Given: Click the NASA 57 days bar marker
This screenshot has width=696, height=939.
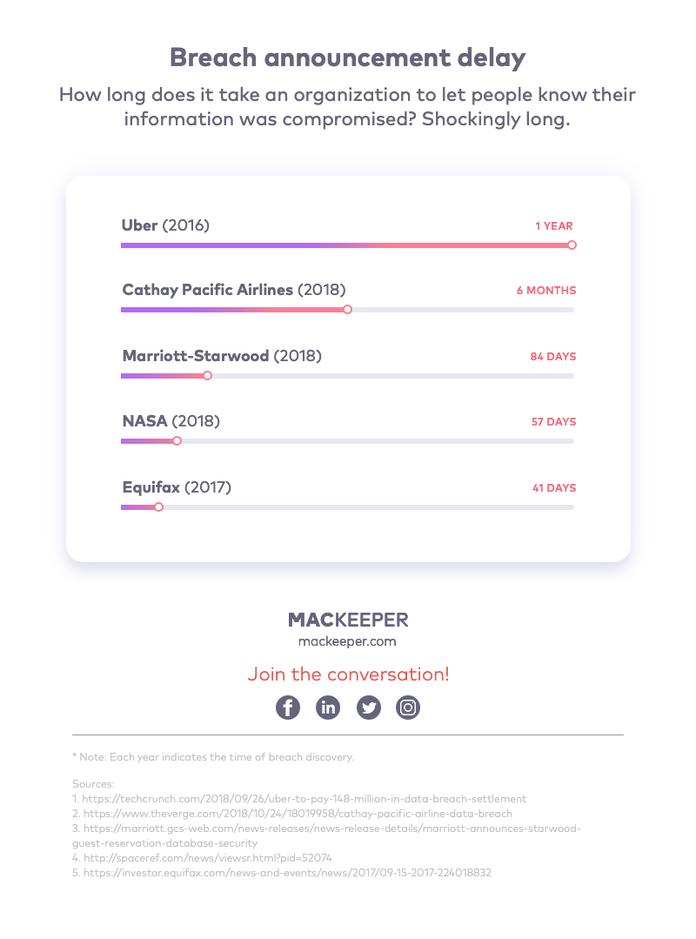Looking at the screenshot, I should tap(177, 440).
